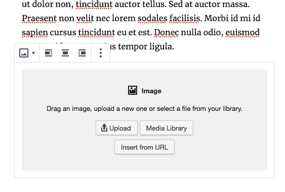This screenshot has width=285, height=192.
Task: Click the 'Drag an image' instruction text
Action: tap(144, 108)
